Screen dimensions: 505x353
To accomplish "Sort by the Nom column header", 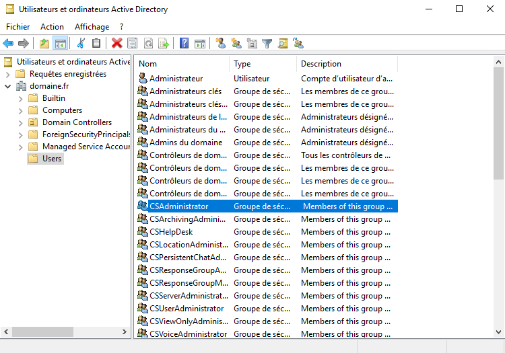I will (182, 64).
